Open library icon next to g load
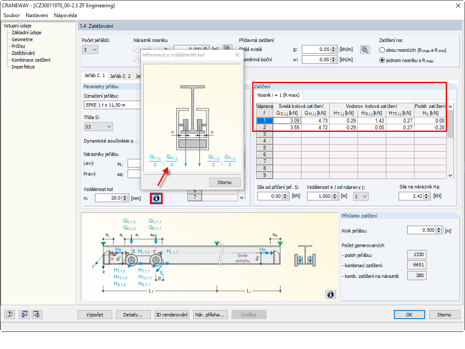 click(x=364, y=50)
